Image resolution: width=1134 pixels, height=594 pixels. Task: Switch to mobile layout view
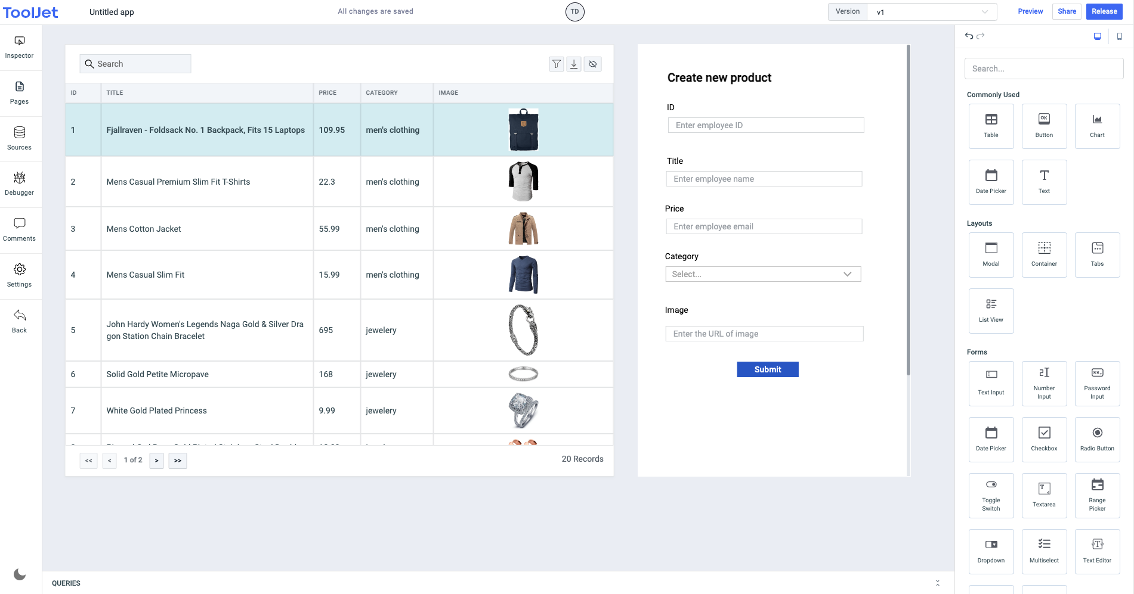[1119, 36]
